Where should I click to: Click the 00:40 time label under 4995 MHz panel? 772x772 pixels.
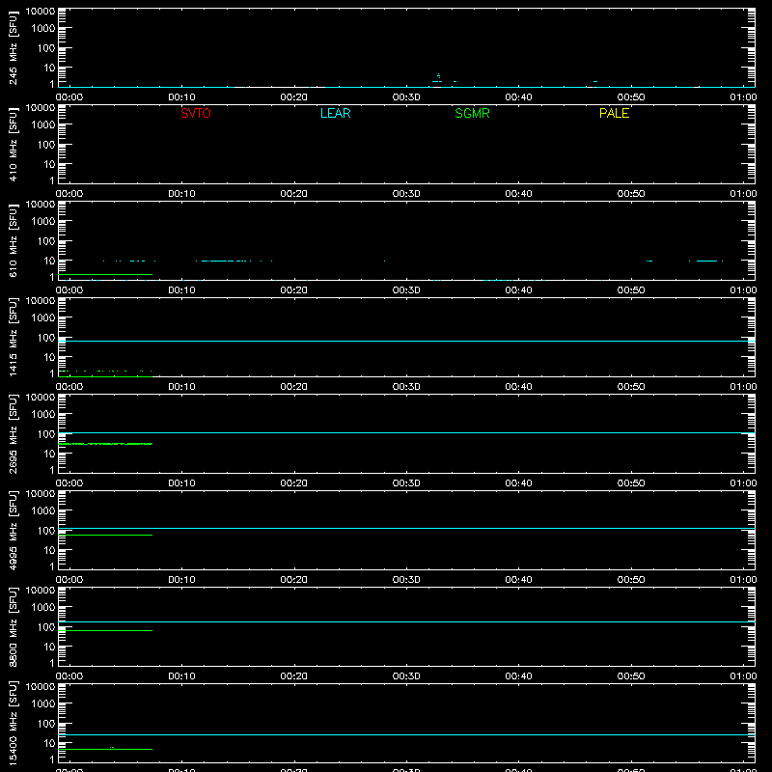[518, 580]
